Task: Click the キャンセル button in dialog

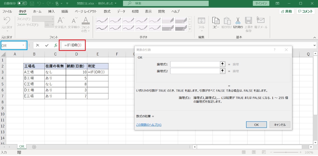Action: click(280, 124)
